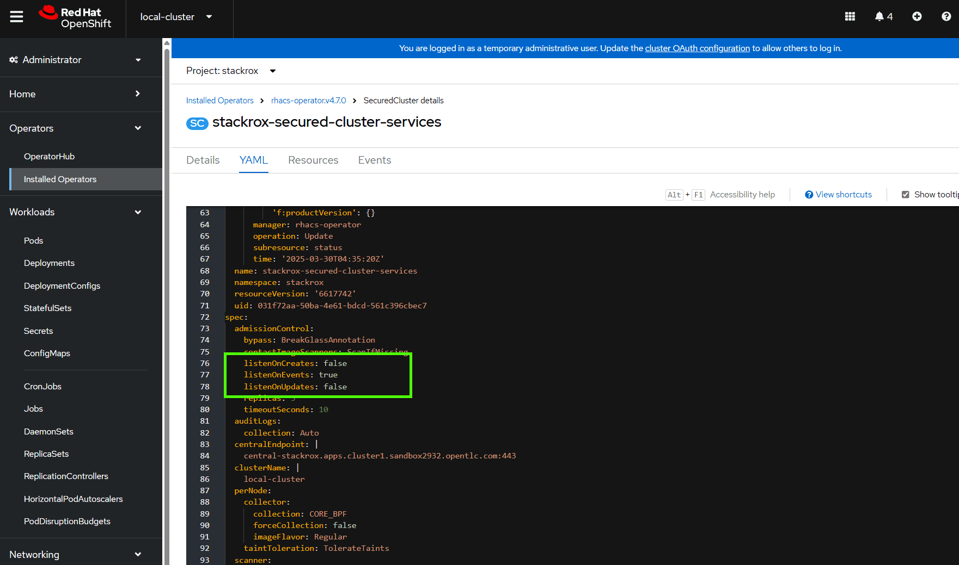Click the plus import icon
Viewport: 959px width, 565px height.
pyautogui.click(x=917, y=17)
